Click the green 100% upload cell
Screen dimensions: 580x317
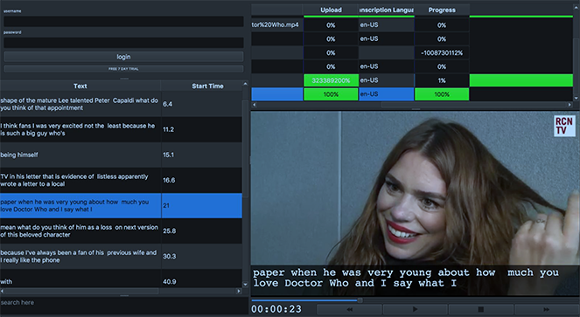pos(331,94)
